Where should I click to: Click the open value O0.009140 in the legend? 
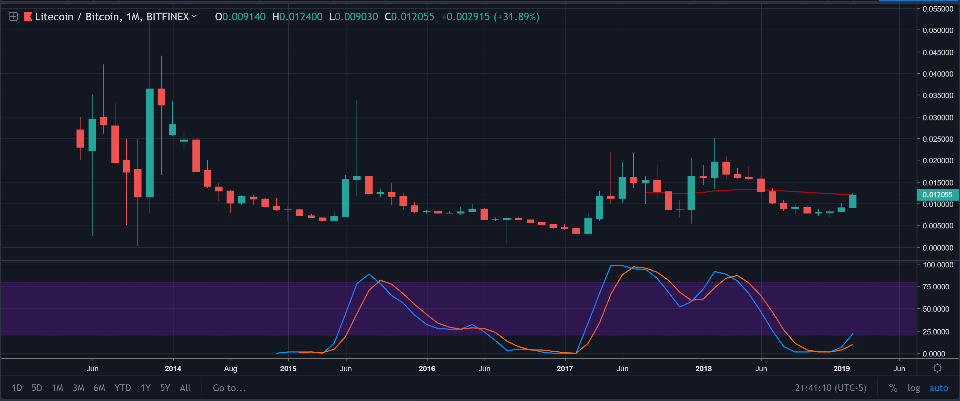pyautogui.click(x=240, y=16)
